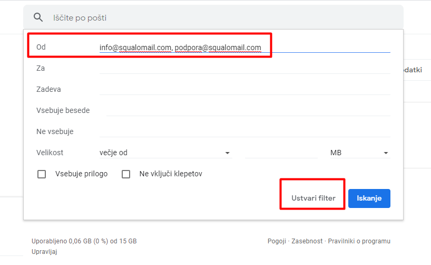Open the 'Pogoji' terms link

tap(277, 241)
